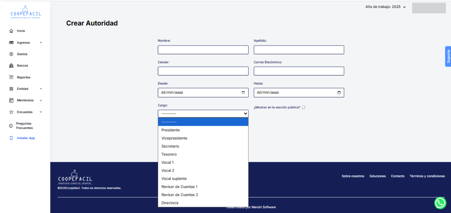Click the Reportes icon in sidebar

pyautogui.click(x=11, y=77)
